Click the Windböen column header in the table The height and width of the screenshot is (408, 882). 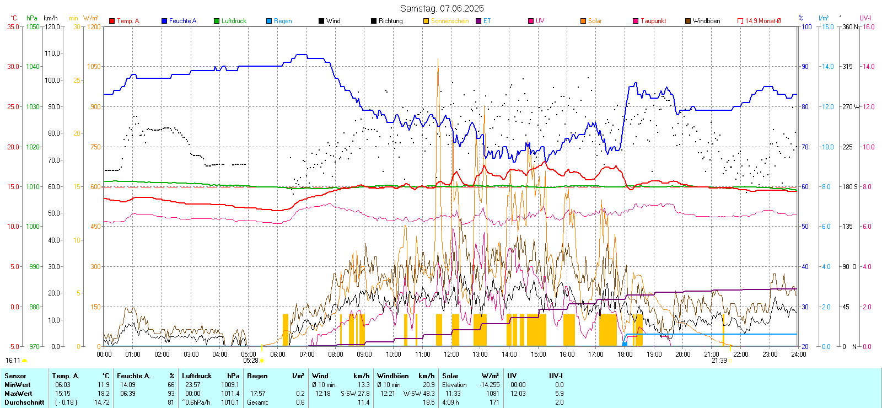click(x=393, y=376)
